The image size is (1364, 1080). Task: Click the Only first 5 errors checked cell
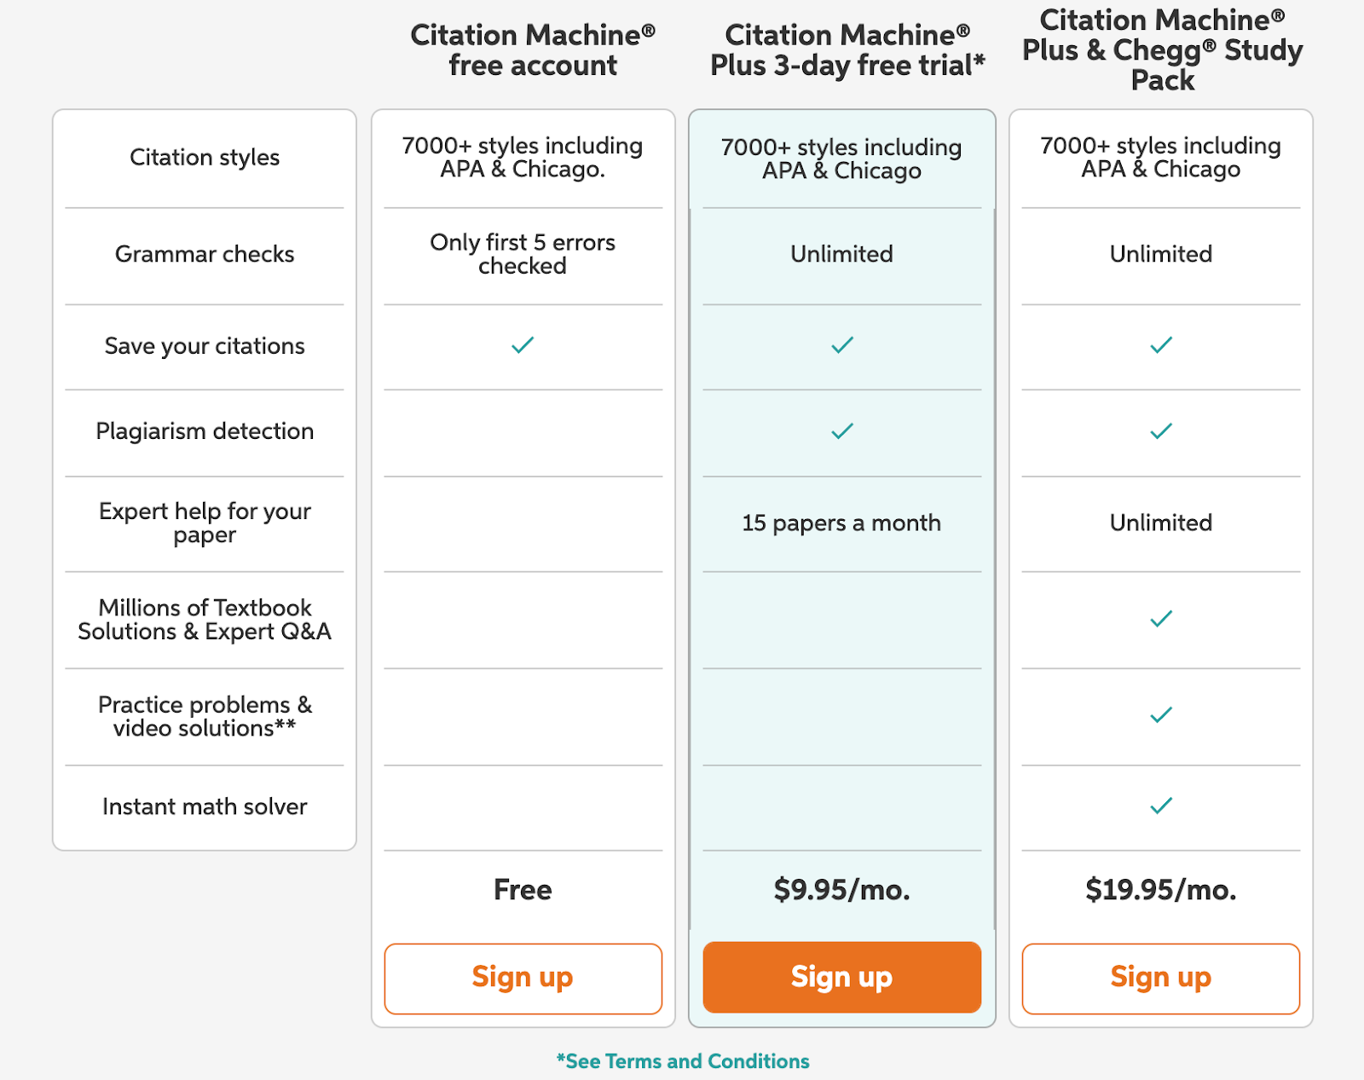click(523, 254)
